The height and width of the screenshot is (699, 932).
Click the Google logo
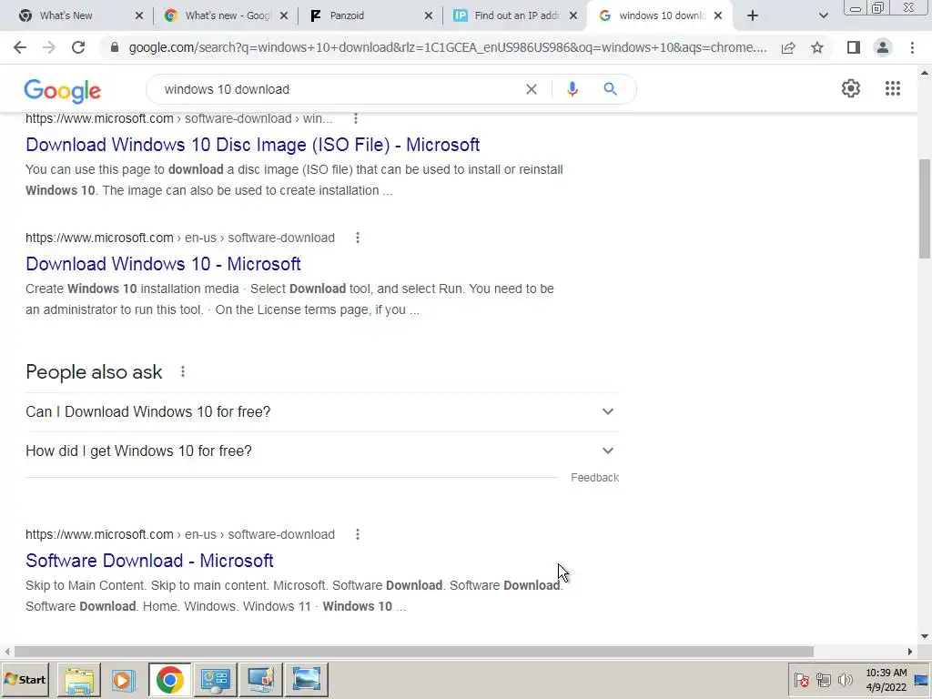63,90
